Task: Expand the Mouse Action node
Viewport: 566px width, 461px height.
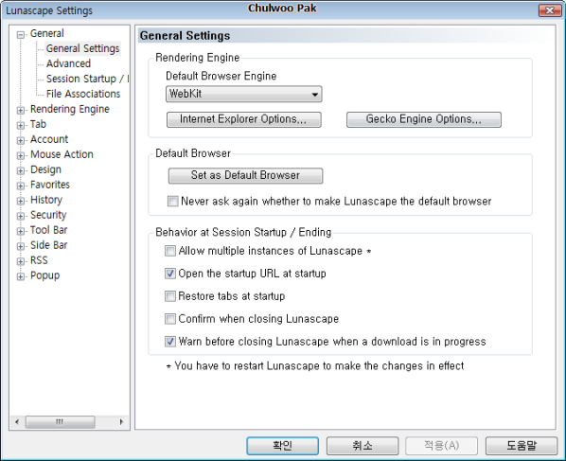Action: point(21,156)
